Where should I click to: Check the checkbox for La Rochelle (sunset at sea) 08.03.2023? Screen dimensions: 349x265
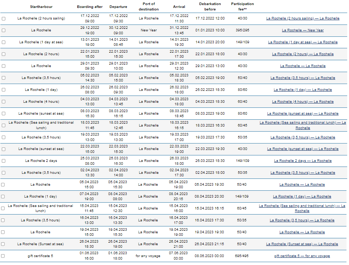click(x=3, y=113)
